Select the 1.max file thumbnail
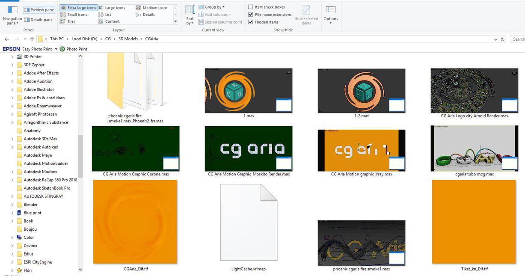The height and width of the screenshot is (276, 525). point(249,91)
